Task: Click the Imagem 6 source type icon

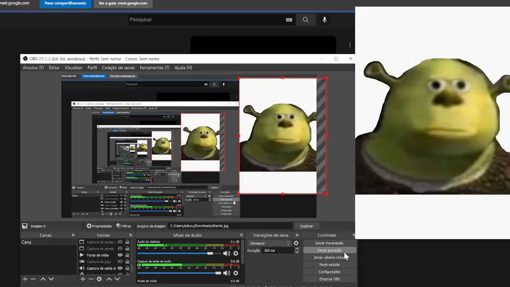Action: (25, 226)
